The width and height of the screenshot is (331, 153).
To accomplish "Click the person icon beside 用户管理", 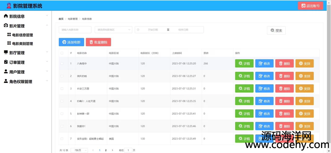I will tap(6, 72).
